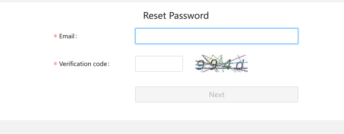Screen dimensions: 344x134
Task: Click the gray strip at the page top
Action: click(172, 1)
